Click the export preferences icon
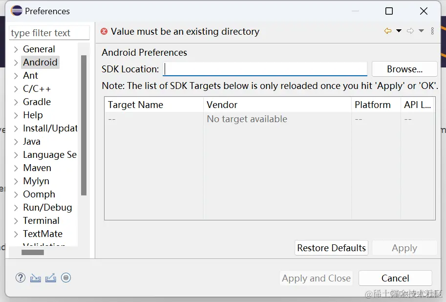The width and height of the screenshot is (446, 302). coord(51,278)
